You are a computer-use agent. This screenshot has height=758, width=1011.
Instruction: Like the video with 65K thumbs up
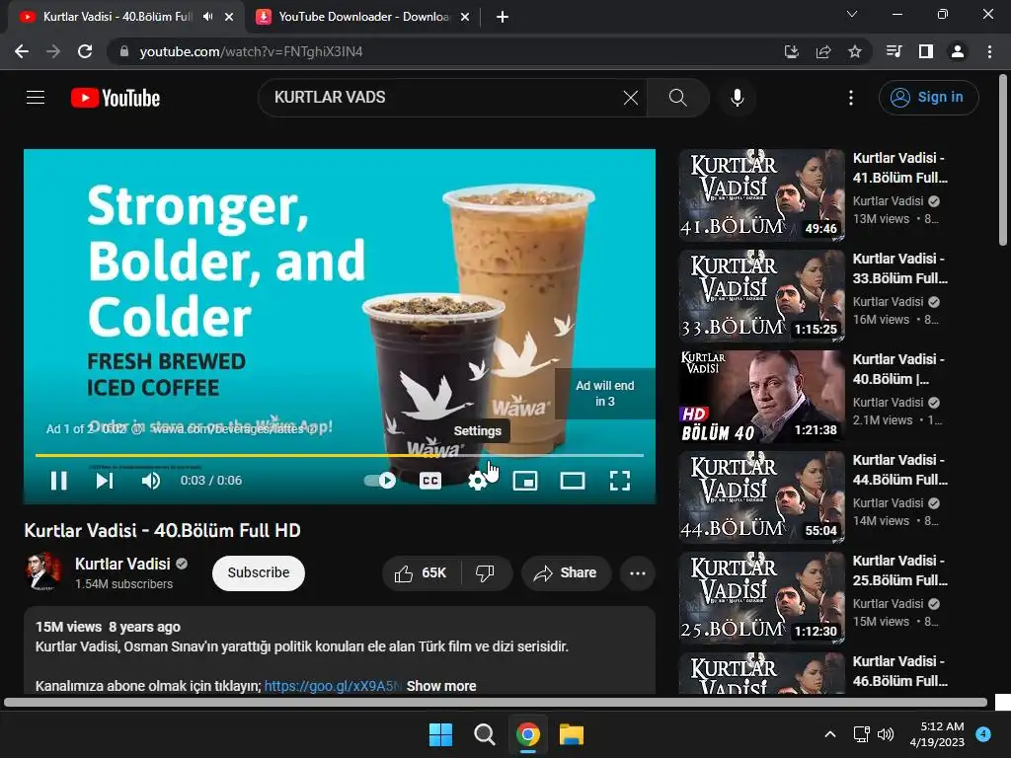click(x=421, y=573)
